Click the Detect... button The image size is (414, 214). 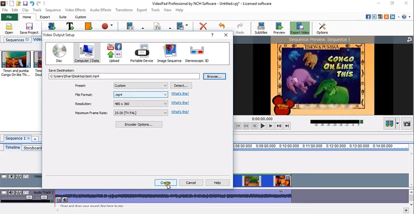click(x=181, y=86)
